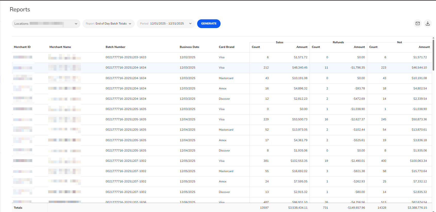Sort by Merchant ID column header
Screen dimensions: 436x212
[22, 47]
